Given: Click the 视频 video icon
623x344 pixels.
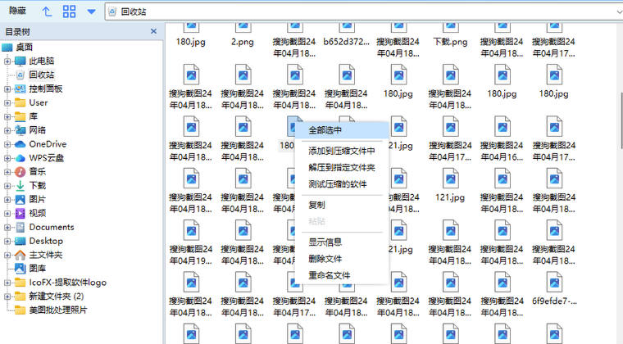Looking at the screenshot, I should tap(20, 213).
